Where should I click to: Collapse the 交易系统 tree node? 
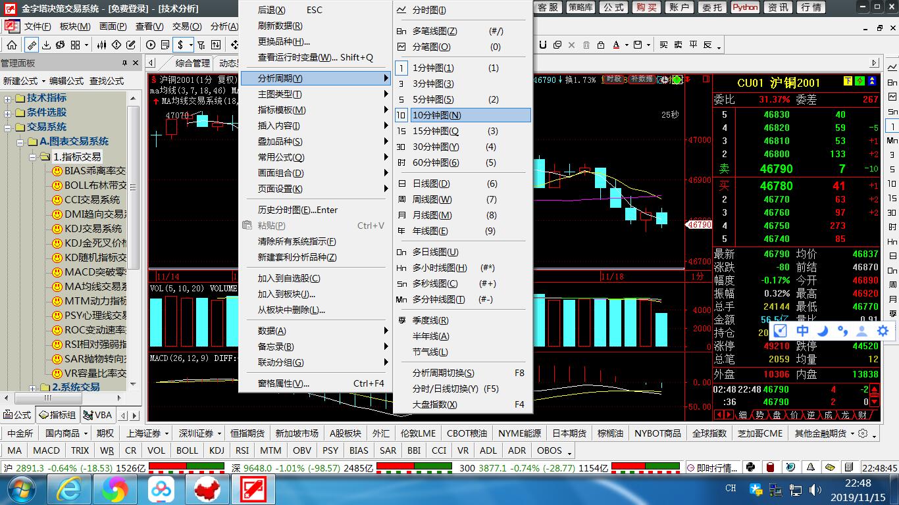(8, 127)
